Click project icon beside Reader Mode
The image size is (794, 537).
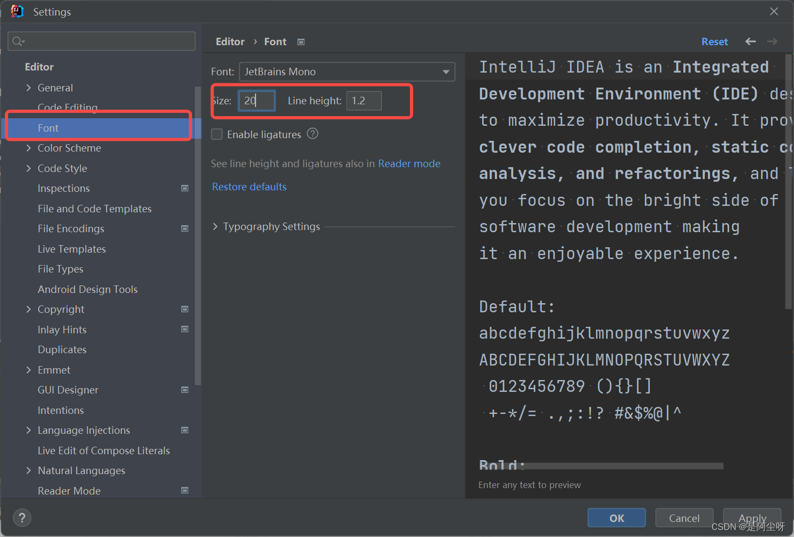click(185, 490)
